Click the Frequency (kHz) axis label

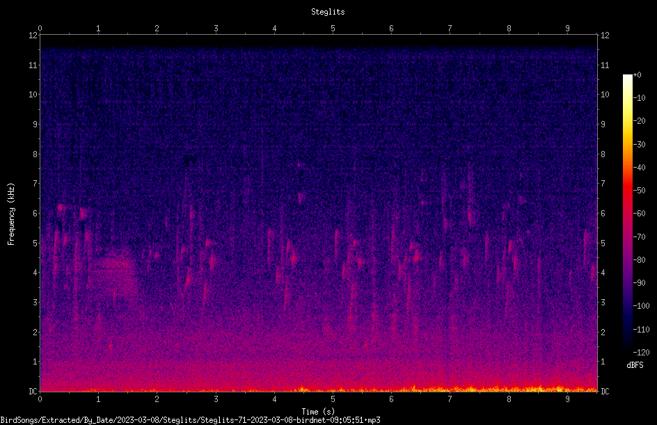tap(11, 214)
